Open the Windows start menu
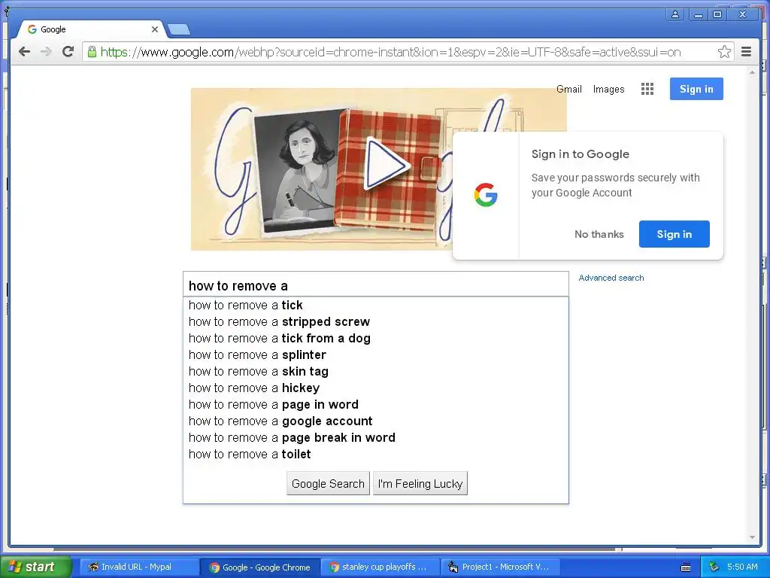This screenshot has height=578, width=770. [x=35, y=567]
